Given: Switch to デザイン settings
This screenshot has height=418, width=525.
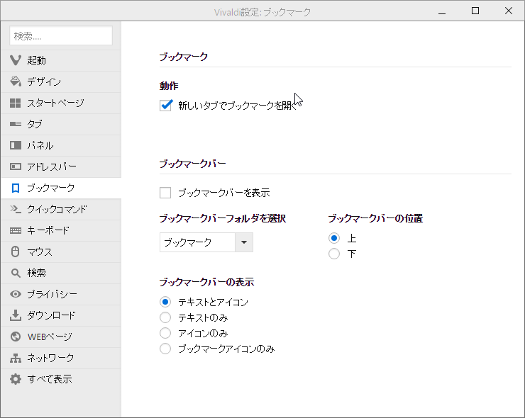Looking at the screenshot, I should (61, 81).
